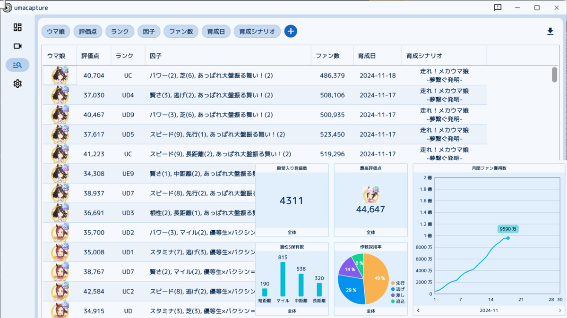Sort by the 因子 column header
The width and height of the screenshot is (567, 318).
click(x=228, y=56)
